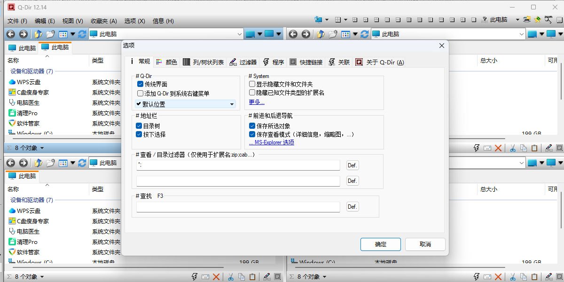Uncheck the 传统界面 checkbox
The image size is (564, 282).
[x=140, y=84]
